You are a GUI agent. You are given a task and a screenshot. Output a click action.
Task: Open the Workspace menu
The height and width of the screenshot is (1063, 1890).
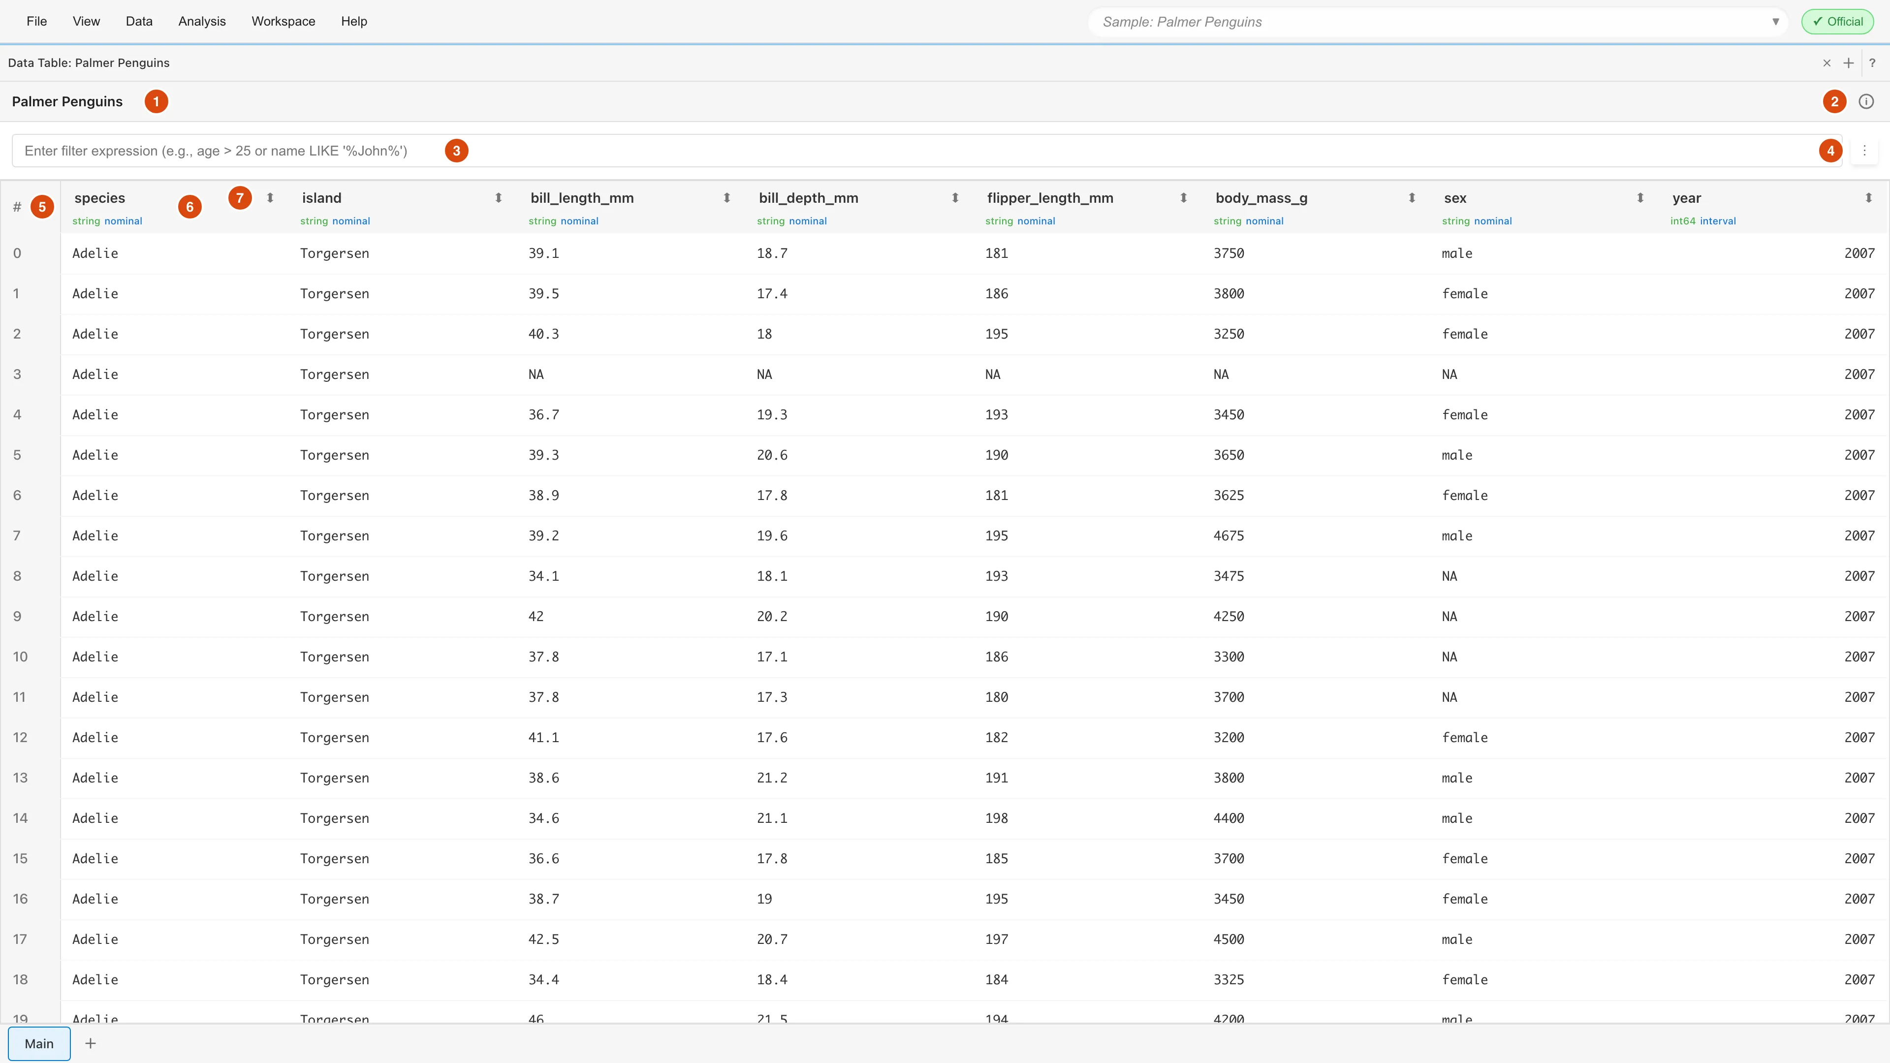pyautogui.click(x=283, y=21)
